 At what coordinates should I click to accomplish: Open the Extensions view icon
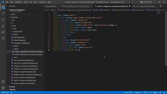[x=3, y=32]
